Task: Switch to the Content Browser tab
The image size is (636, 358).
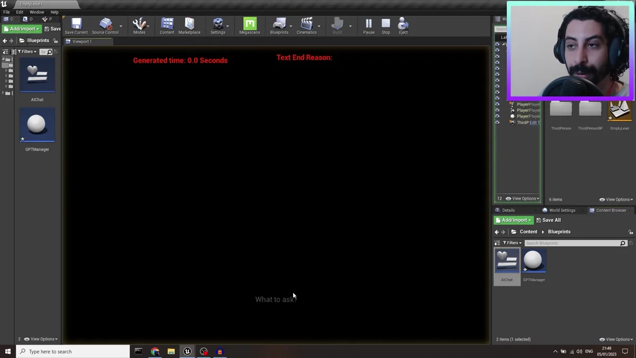Action: (611, 210)
